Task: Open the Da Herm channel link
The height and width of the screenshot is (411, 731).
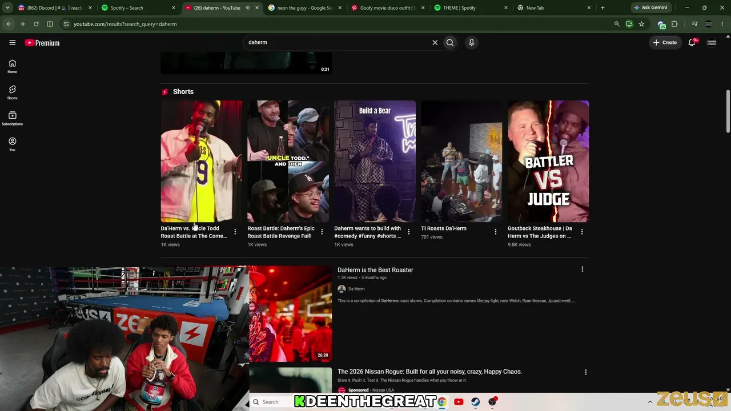Action: point(356,289)
